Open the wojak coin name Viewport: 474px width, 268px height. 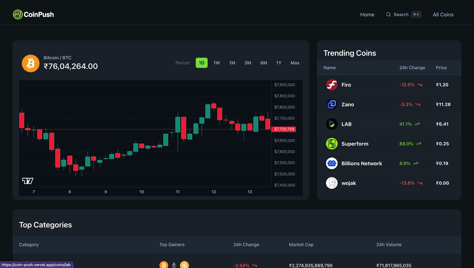348,183
